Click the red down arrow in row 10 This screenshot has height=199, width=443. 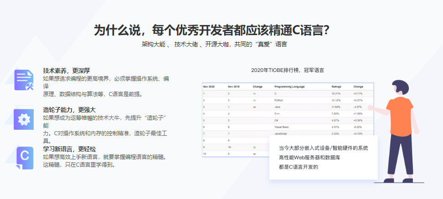[254, 154]
